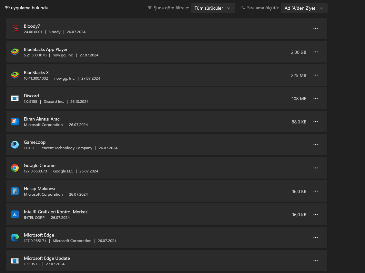Screen dimensions: 365x273
Task: Show options for Microsoft Edge Update
Action: [316, 261]
